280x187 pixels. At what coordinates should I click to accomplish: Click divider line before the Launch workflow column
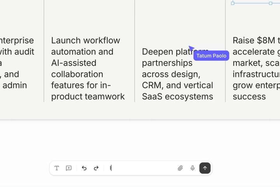click(44, 51)
